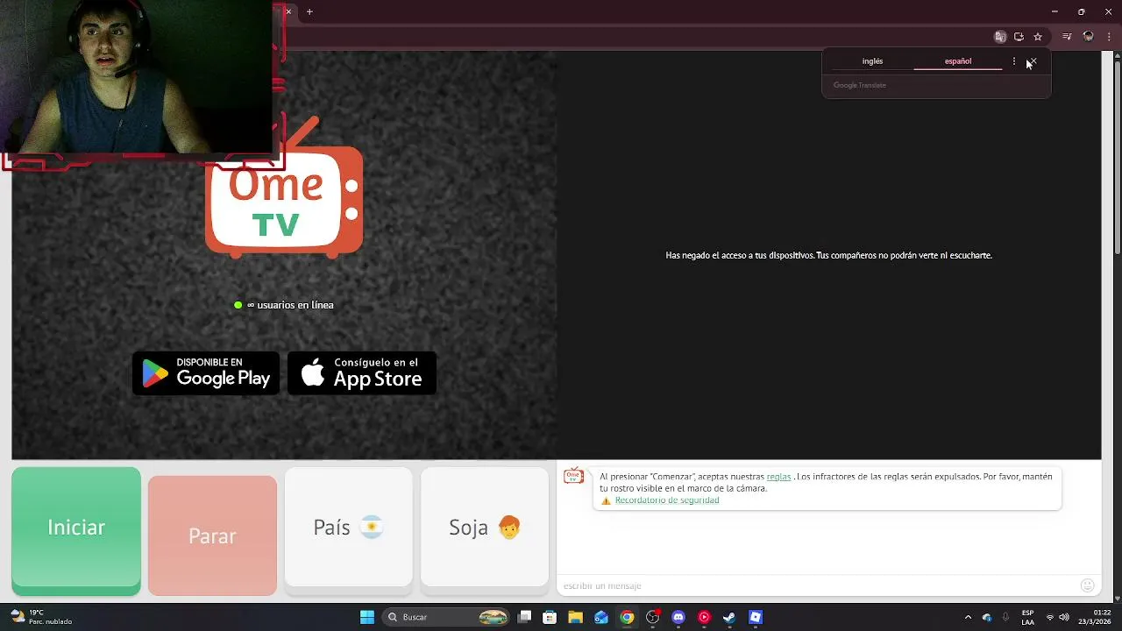Open Steam from taskbar
This screenshot has width=1122, height=631.
pyautogui.click(x=729, y=617)
